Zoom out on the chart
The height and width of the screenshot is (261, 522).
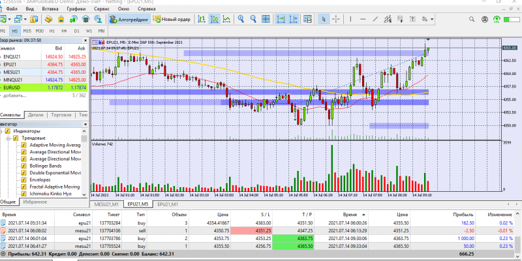[x=253, y=20]
